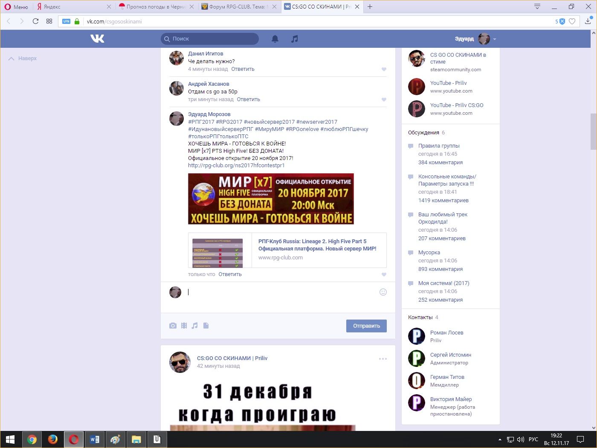Launch Firefox from taskbar
The width and height of the screenshot is (597, 448).
click(53, 439)
